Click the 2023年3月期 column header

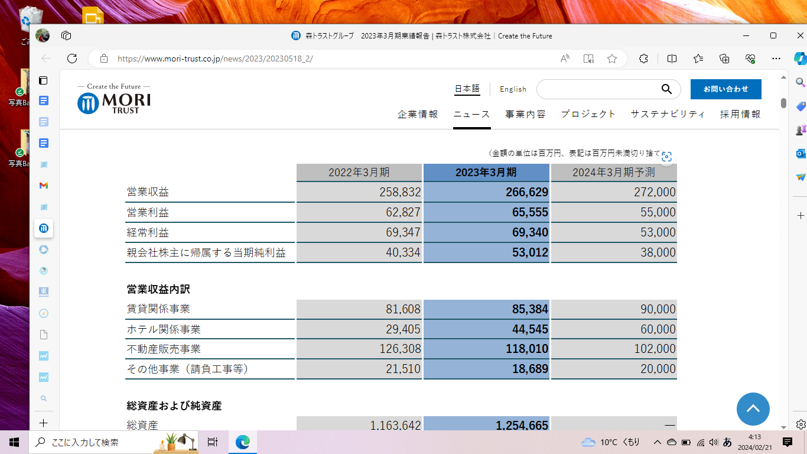486,173
